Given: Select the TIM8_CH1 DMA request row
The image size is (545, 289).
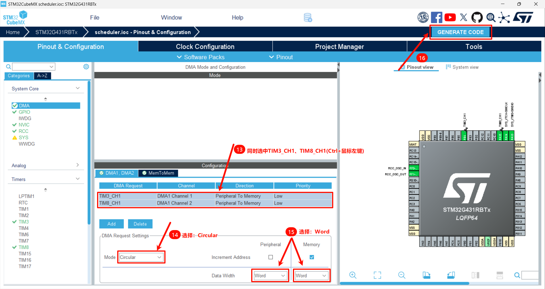Looking at the screenshot, I should coord(215,203).
